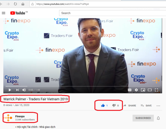Click the '8 views • Jan 15, 2020' text
Screen dimensions: 166x129
coord(16,105)
